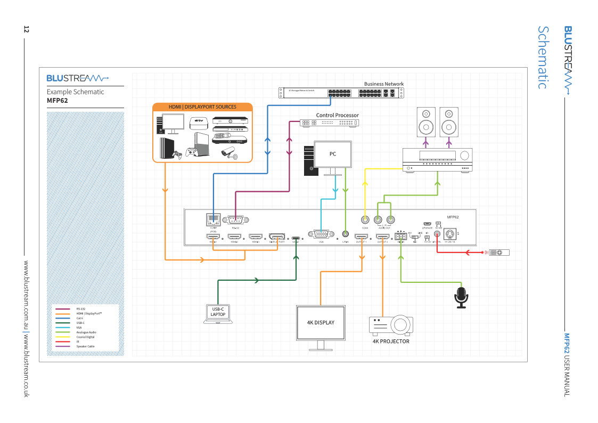Click the OUTPUT 2 HDMI port

click(382, 237)
